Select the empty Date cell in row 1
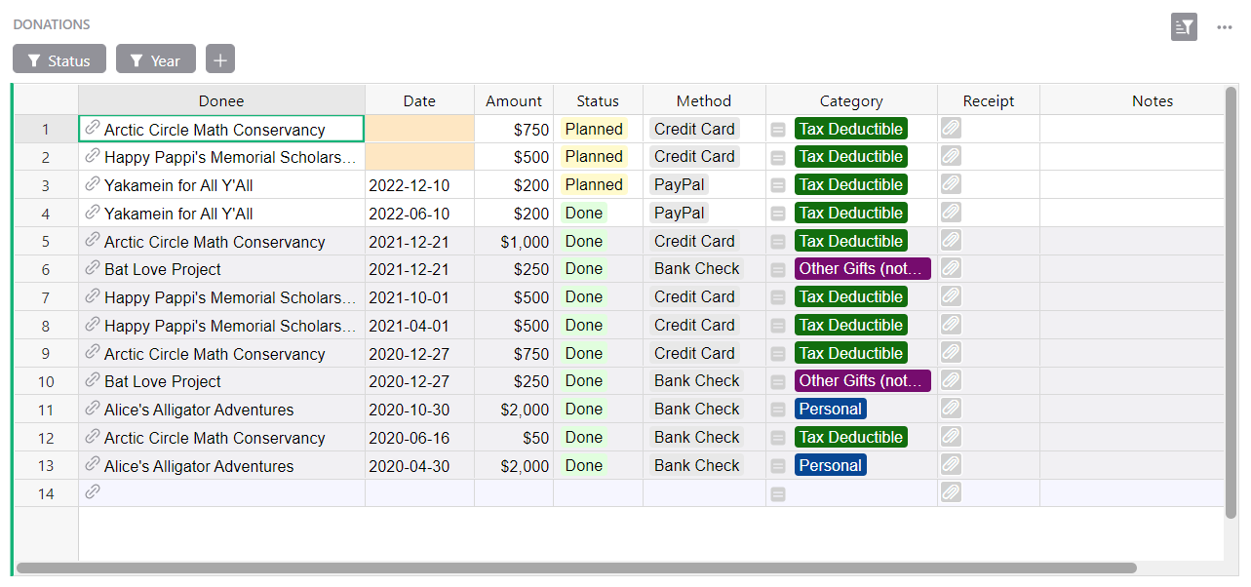Image resolution: width=1251 pixels, height=587 pixels. [419, 129]
